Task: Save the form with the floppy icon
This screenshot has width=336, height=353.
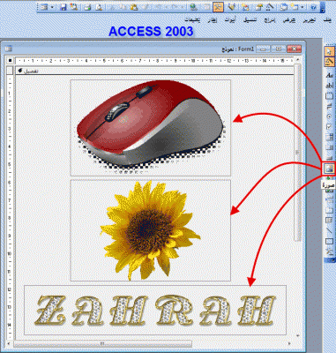Action: (x=63, y=7)
